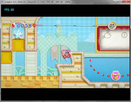The width and height of the screenshot is (131, 102).
Task: Maximize the Dolphin emulator window
Action: tap(120, 1)
